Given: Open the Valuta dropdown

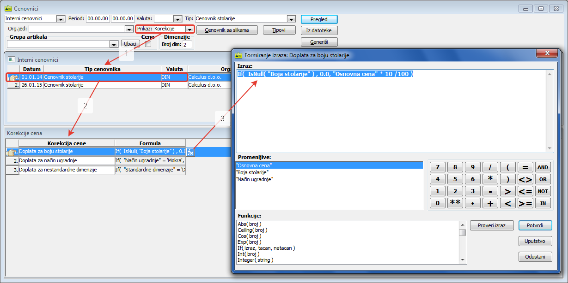Looking at the screenshot, I should click(x=177, y=19).
